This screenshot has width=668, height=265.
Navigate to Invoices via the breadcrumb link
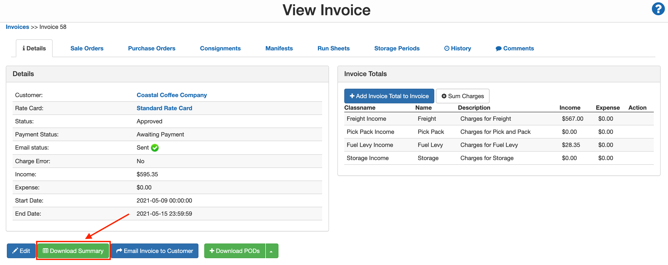[17, 26]
